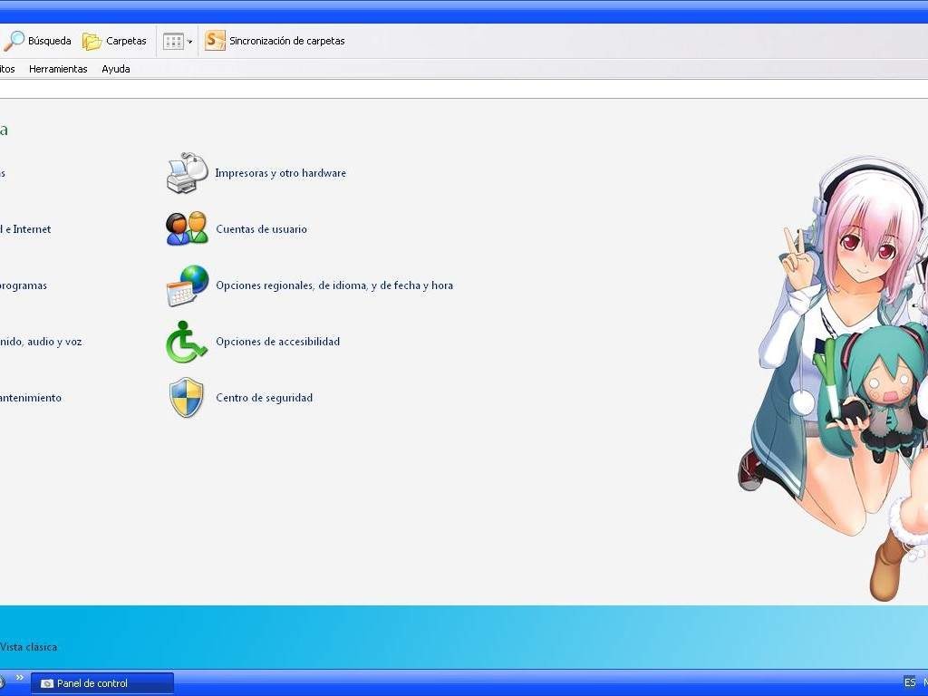Click the regional options globe and calendar icon
Viewport: 928px width, 696px height.
(187, 285)
